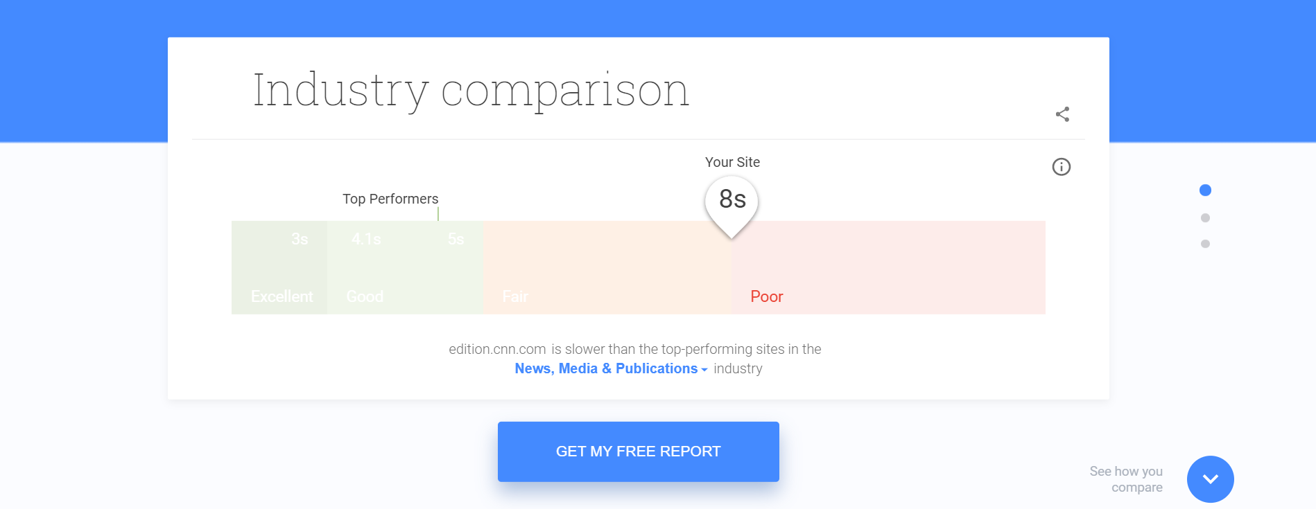Click the Top Performers label
The height and width of the screenshot is (509, 1316).
pyautogui.click(x=390, y=199)
